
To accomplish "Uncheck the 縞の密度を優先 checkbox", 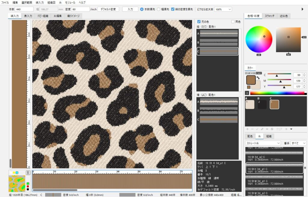I will pyautogui.click(x=173, y=9).
